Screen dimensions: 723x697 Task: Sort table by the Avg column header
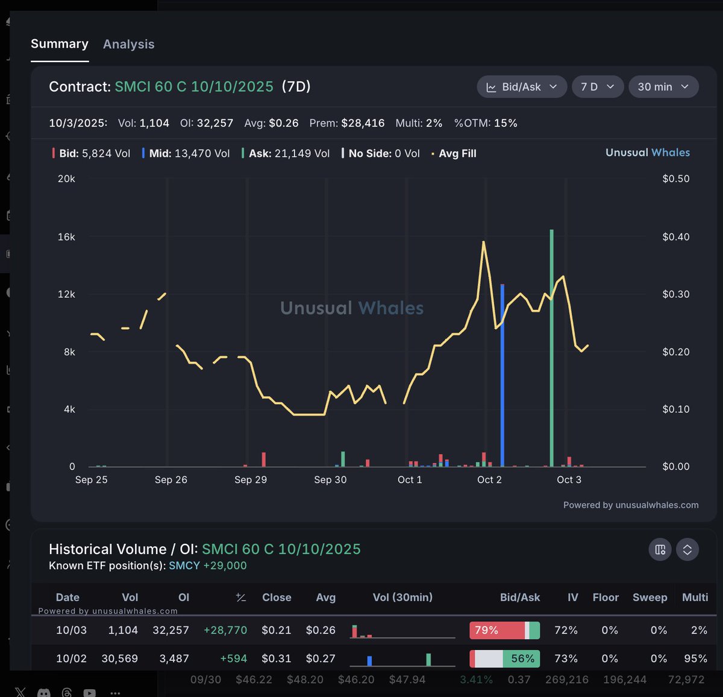click(x=326, y=598)
